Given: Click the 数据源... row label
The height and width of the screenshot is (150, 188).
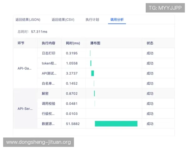Looking at the screenshot, I should [48, 124].
